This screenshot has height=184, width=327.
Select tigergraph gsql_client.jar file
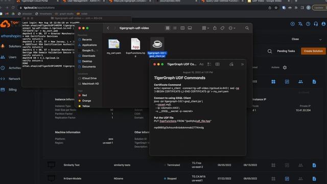(157, 48)
